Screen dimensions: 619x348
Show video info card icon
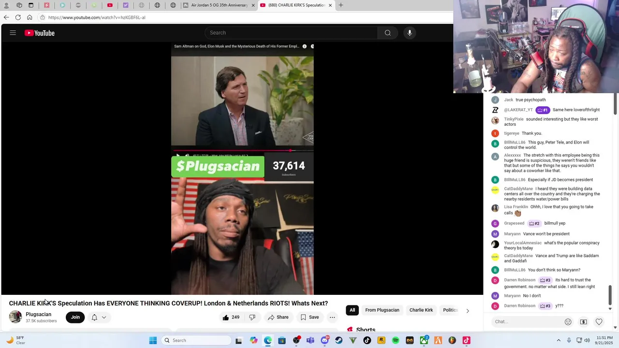click(304, 46)
